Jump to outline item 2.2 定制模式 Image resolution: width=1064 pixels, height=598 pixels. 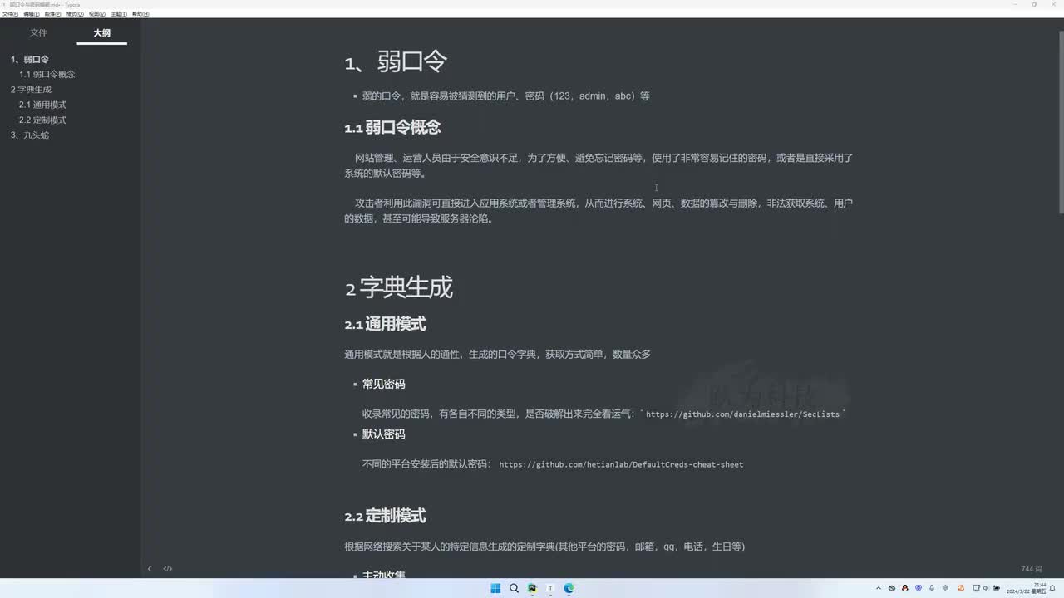coord(43,120)
